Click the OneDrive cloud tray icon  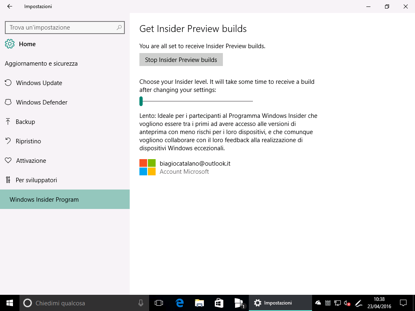click(318, 303)
